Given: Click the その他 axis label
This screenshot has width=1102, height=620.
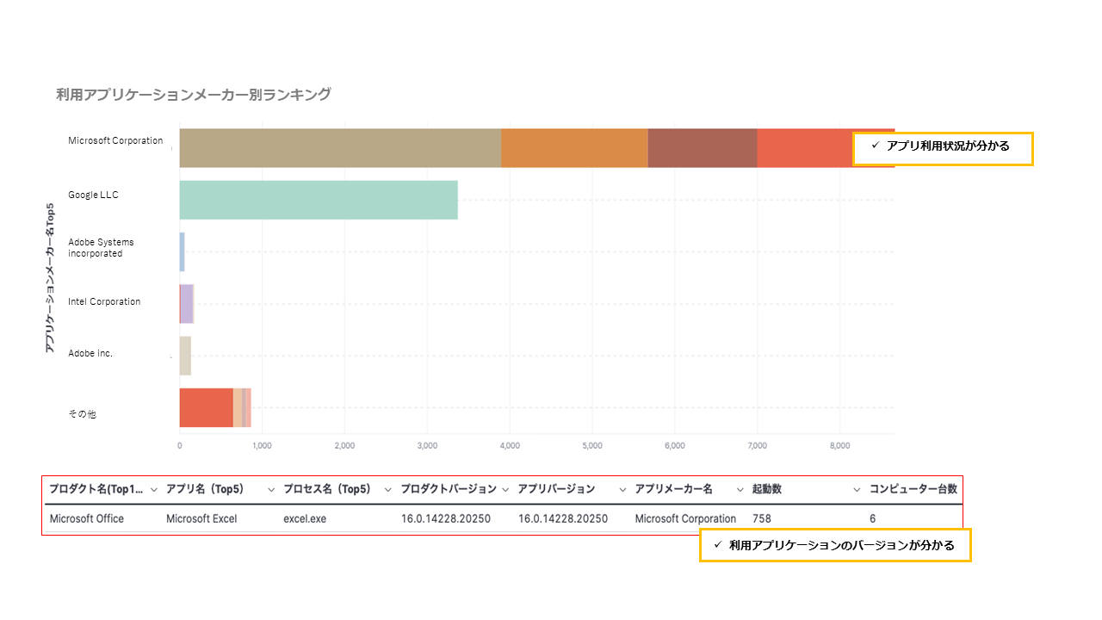Looking at the screenshot, I should [x=82, y=414].
